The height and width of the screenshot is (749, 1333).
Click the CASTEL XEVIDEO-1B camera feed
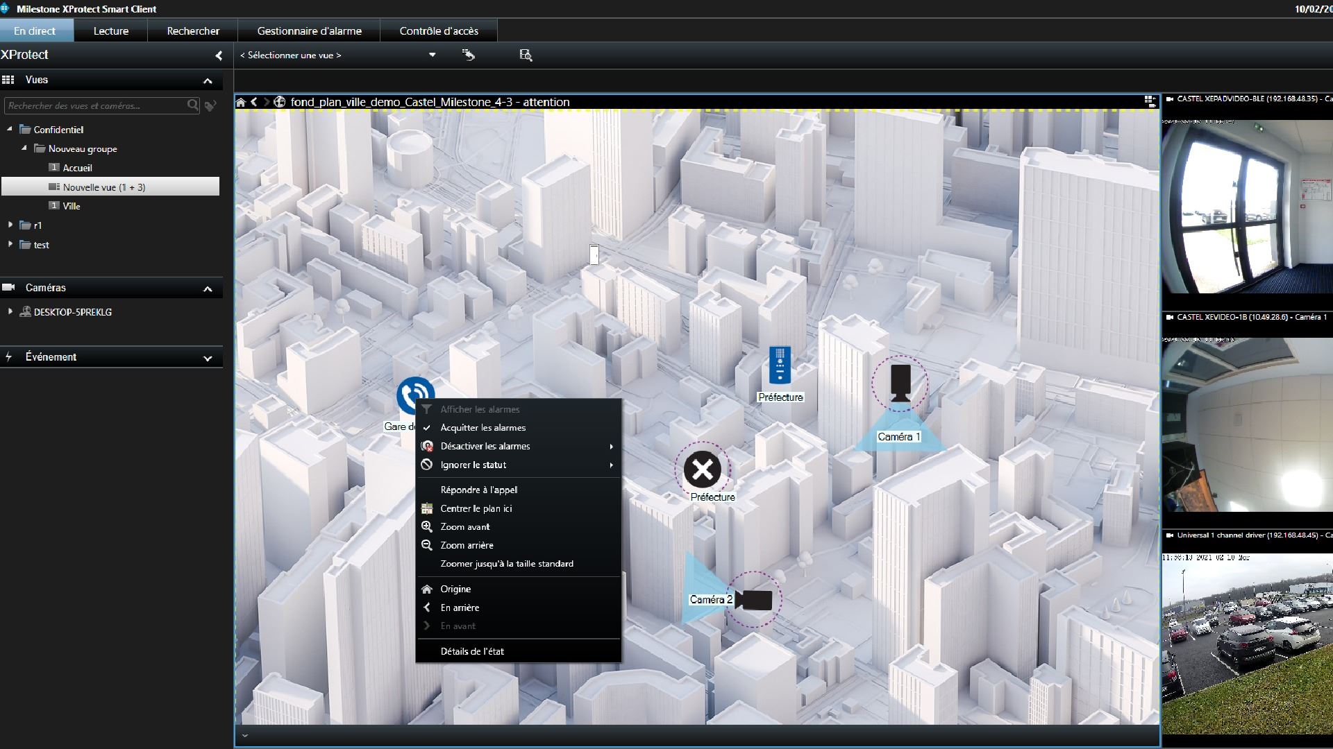(x=1248, y=424)
